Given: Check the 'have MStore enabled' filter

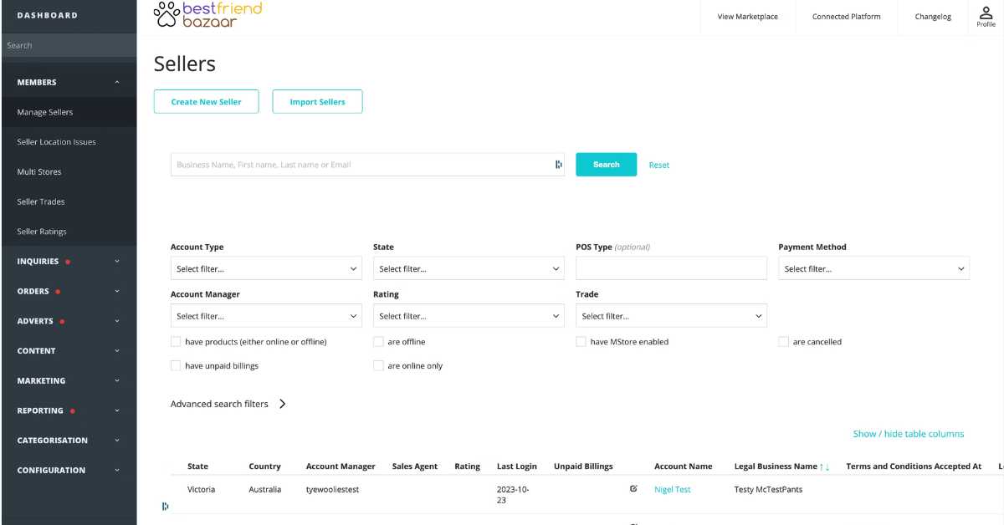Looking at the screenshot, I should [581, 342].
